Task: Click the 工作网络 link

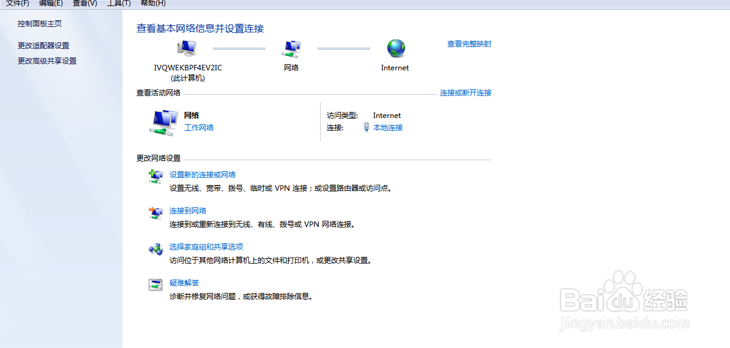Action: pyautogui.click(x=199, y=127)
